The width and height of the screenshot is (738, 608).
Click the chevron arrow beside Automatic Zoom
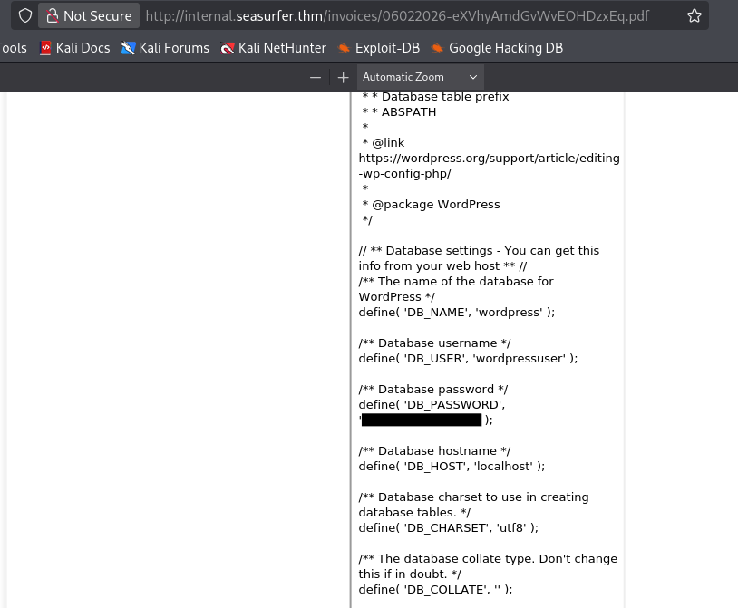pyautogui.click(x=472, y=78)
